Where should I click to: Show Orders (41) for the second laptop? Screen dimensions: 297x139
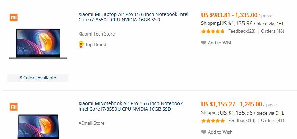273,121
